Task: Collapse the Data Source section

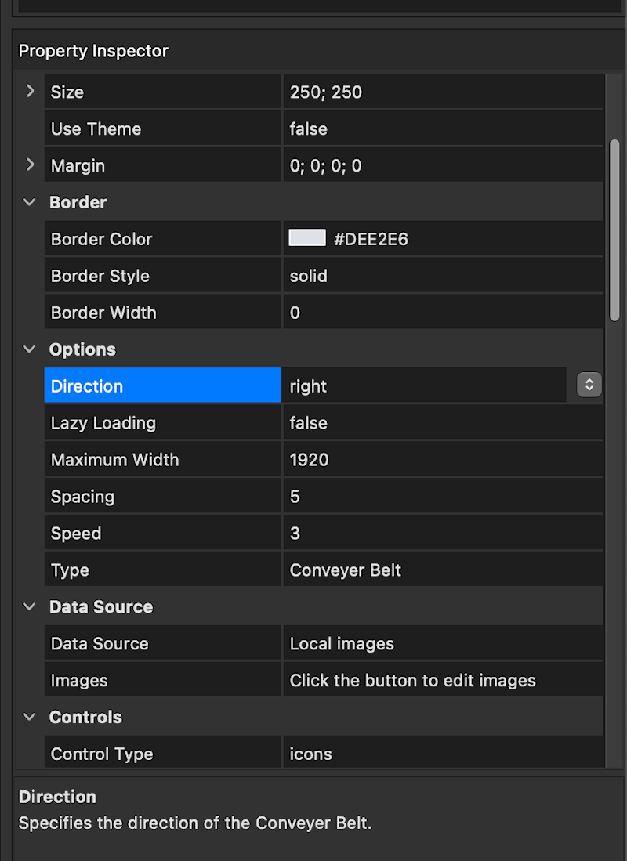Action: pos(30,606)
